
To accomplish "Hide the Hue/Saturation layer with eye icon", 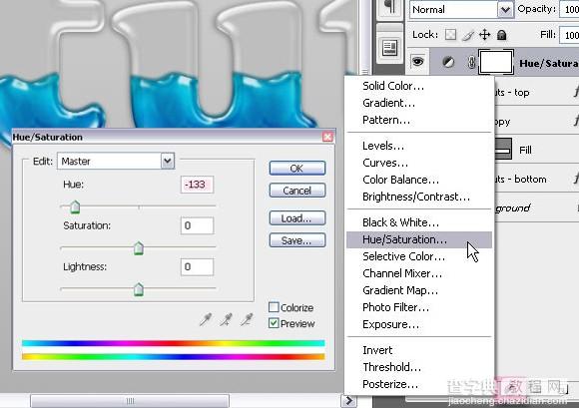I will (x=417, y=61).
